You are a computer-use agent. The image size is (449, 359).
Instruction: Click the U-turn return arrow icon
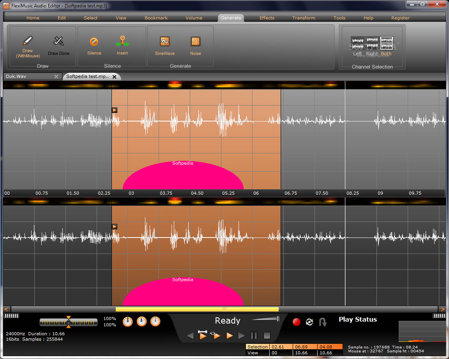tap(323, 322)
